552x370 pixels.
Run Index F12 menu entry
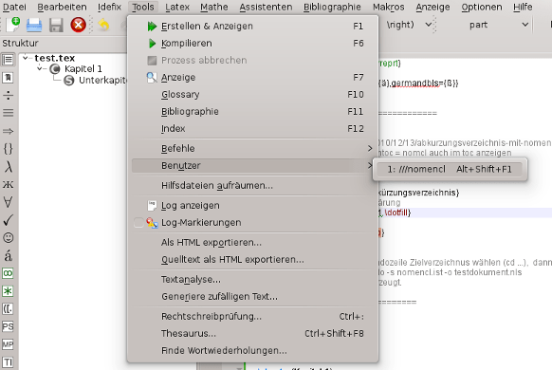tap(252, 128)
